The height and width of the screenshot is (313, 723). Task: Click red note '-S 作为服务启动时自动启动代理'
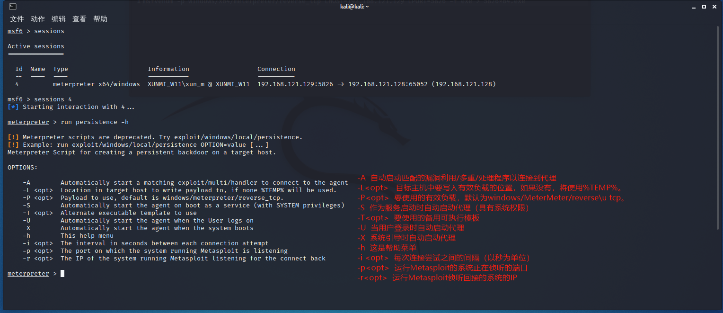pos(443,208)
